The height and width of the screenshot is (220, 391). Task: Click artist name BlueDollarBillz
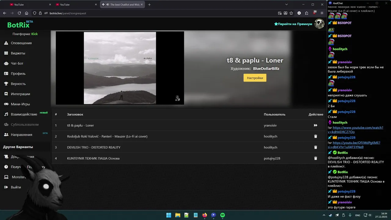pyautogui.click(x=266, y=68)
